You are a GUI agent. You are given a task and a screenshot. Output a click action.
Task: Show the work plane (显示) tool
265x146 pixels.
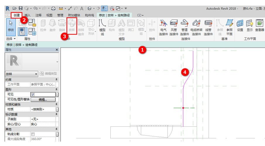[249, 25]
